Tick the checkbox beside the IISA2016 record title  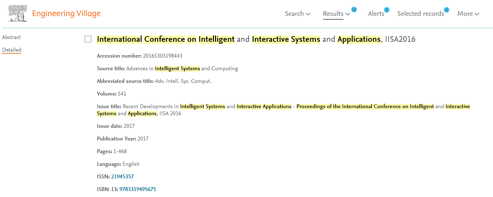pos(88,39)
